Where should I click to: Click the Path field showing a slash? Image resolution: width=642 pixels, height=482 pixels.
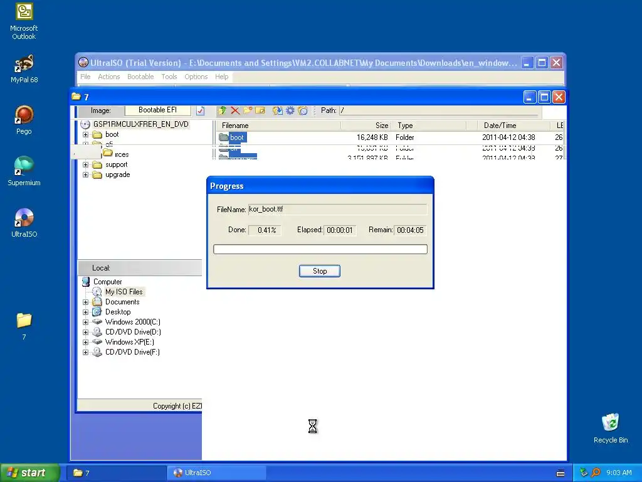click(x=440, y=110)
